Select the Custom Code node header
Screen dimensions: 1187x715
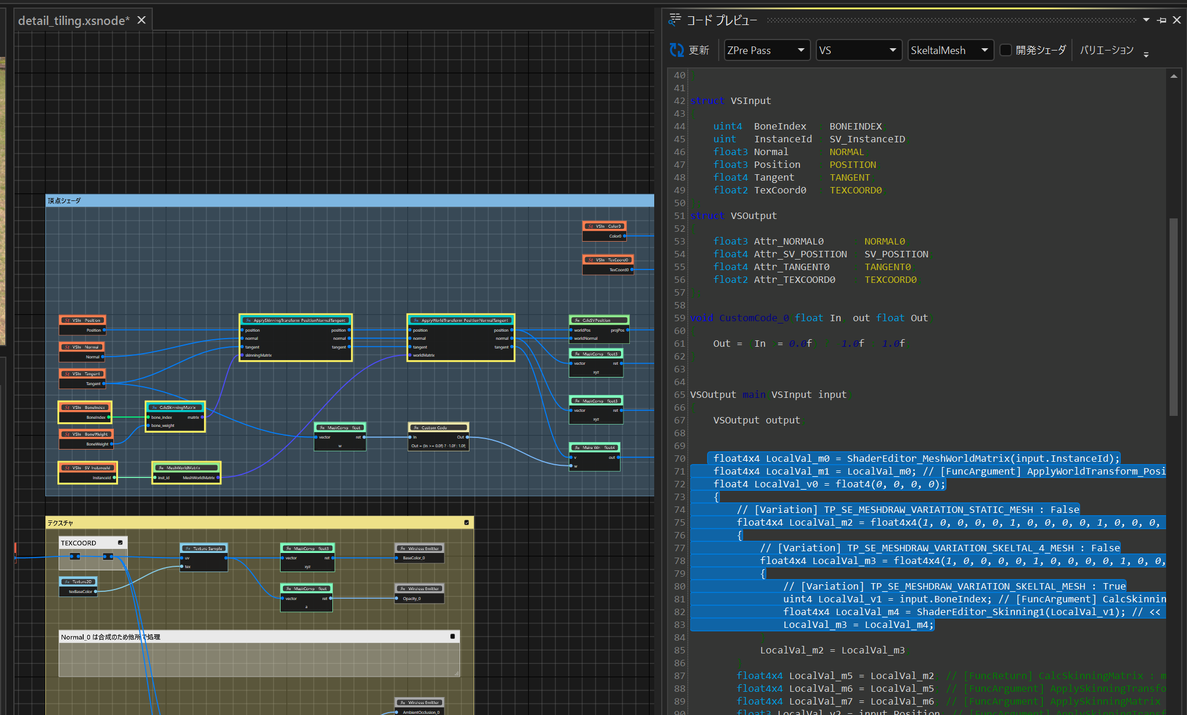tap(439, 427)
